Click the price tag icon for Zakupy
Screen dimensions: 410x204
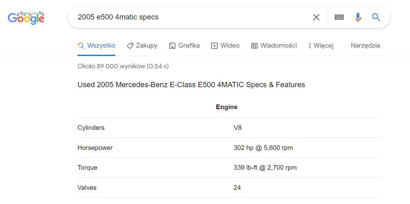pyautogui.click(x=130, y=46)
